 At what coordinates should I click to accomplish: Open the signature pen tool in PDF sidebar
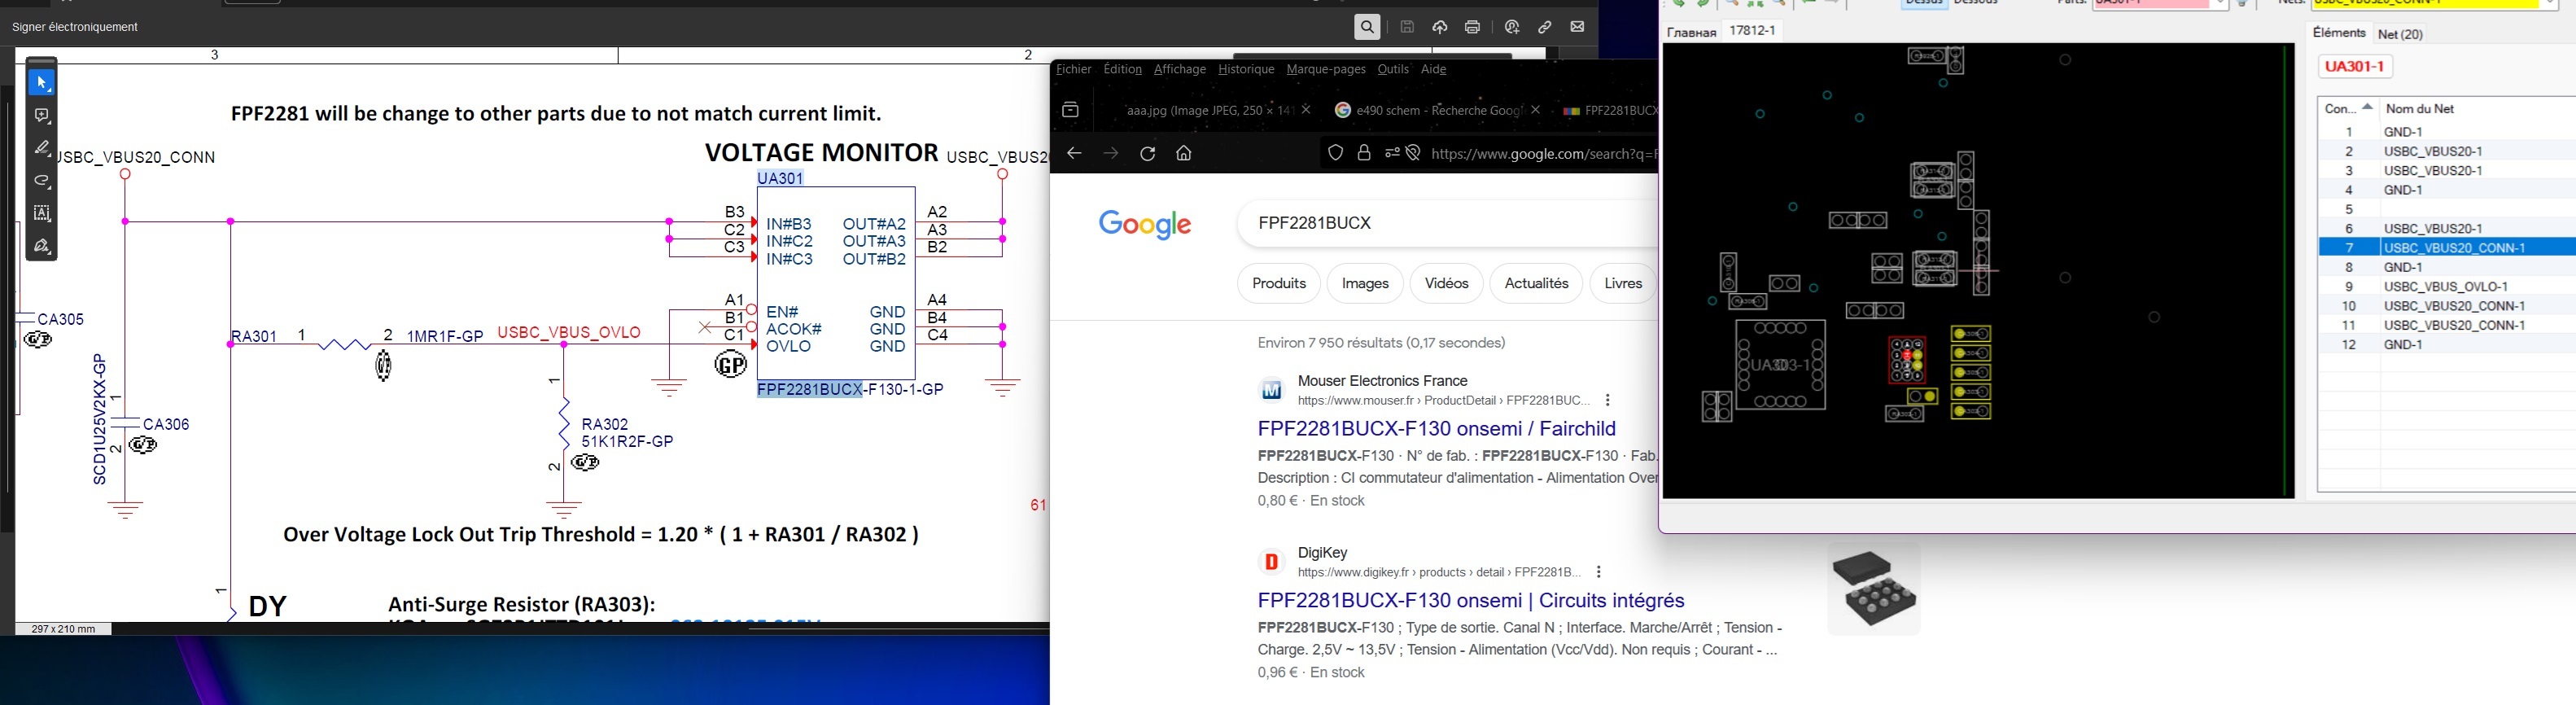[x=42, y=246]
